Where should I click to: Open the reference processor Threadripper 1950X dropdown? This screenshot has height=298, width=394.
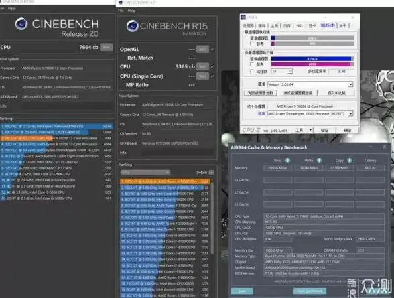[310, 114]
